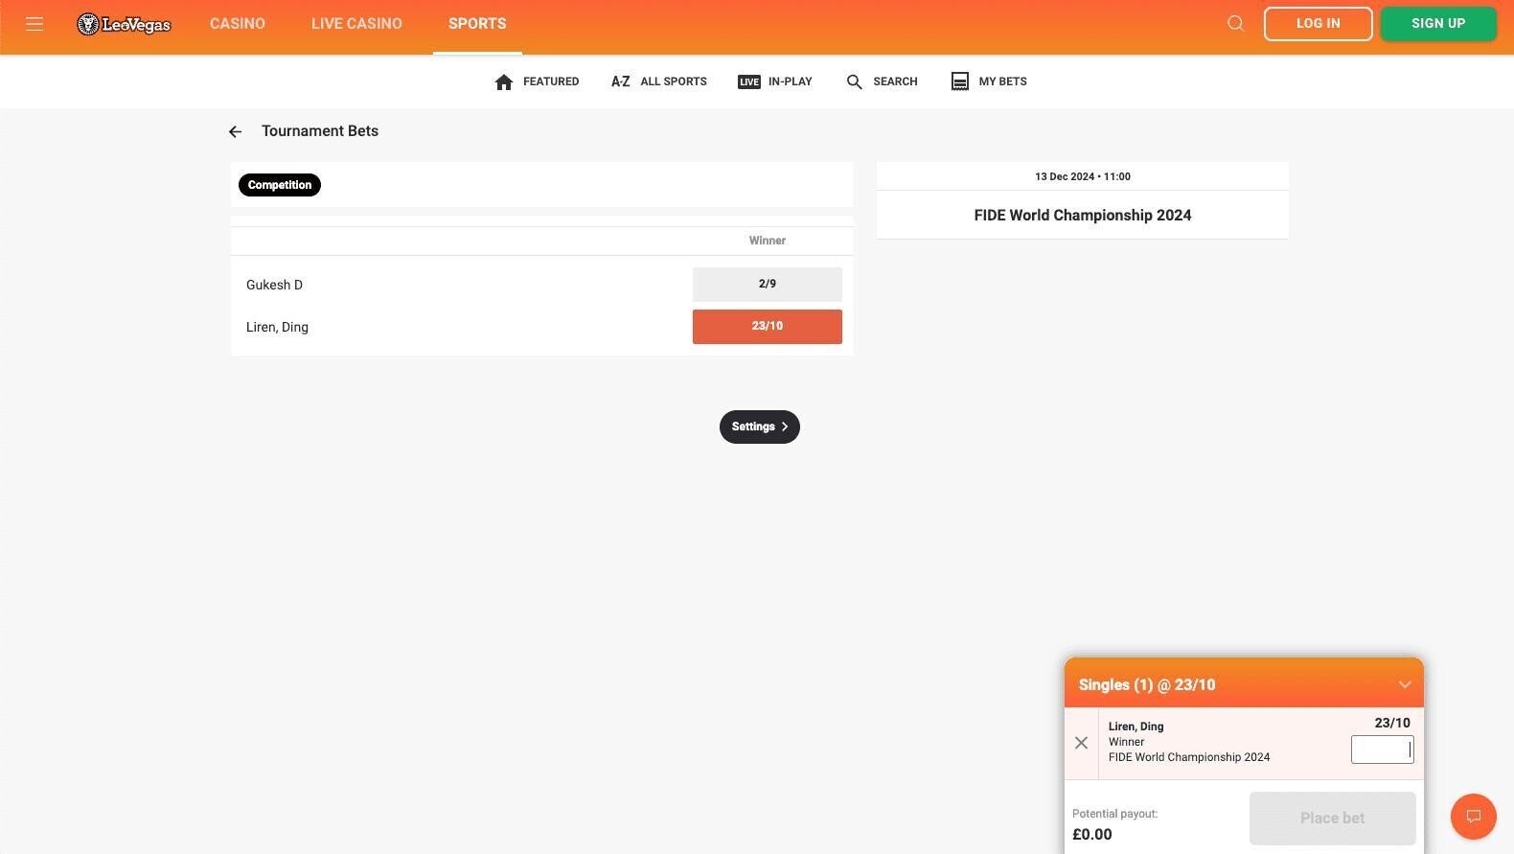Screen dimensions: 1514x854
Task: Click the Log In button
Action: point(1319,24)
